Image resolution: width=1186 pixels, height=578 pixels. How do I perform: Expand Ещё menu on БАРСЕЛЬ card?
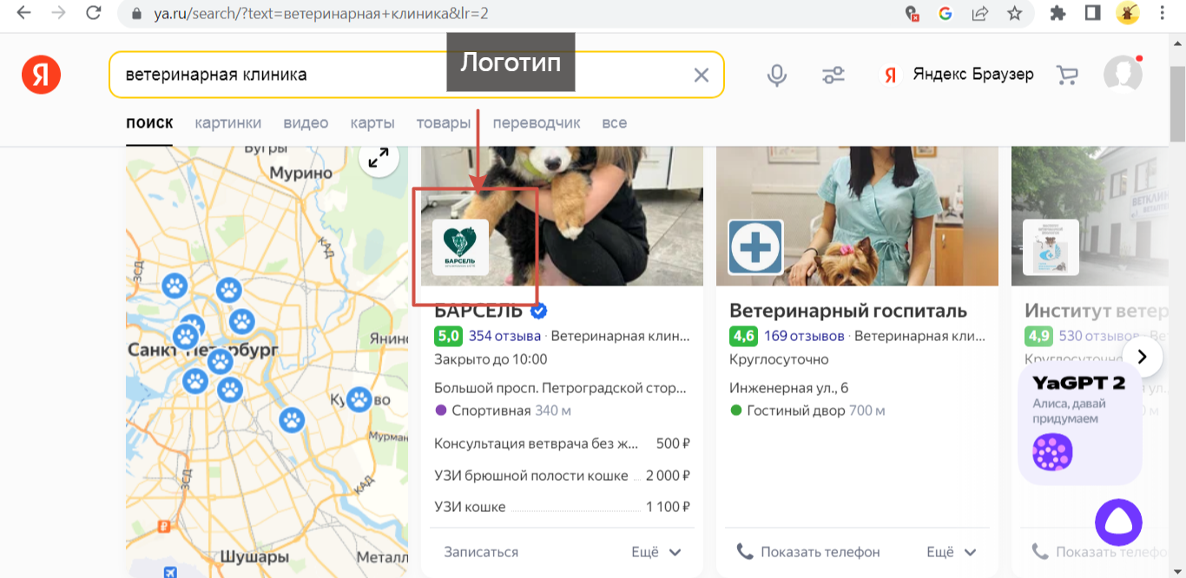(x=656, y=552)
